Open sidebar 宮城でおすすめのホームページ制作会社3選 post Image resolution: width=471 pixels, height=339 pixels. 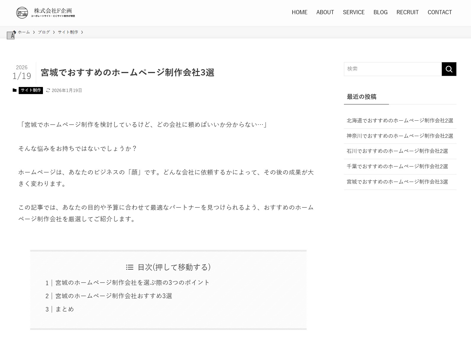click(397, 182)
